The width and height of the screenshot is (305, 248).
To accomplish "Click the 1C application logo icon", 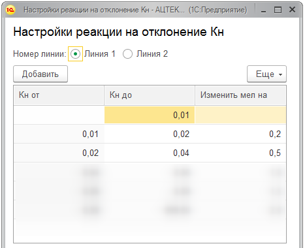I will (10, 10).
